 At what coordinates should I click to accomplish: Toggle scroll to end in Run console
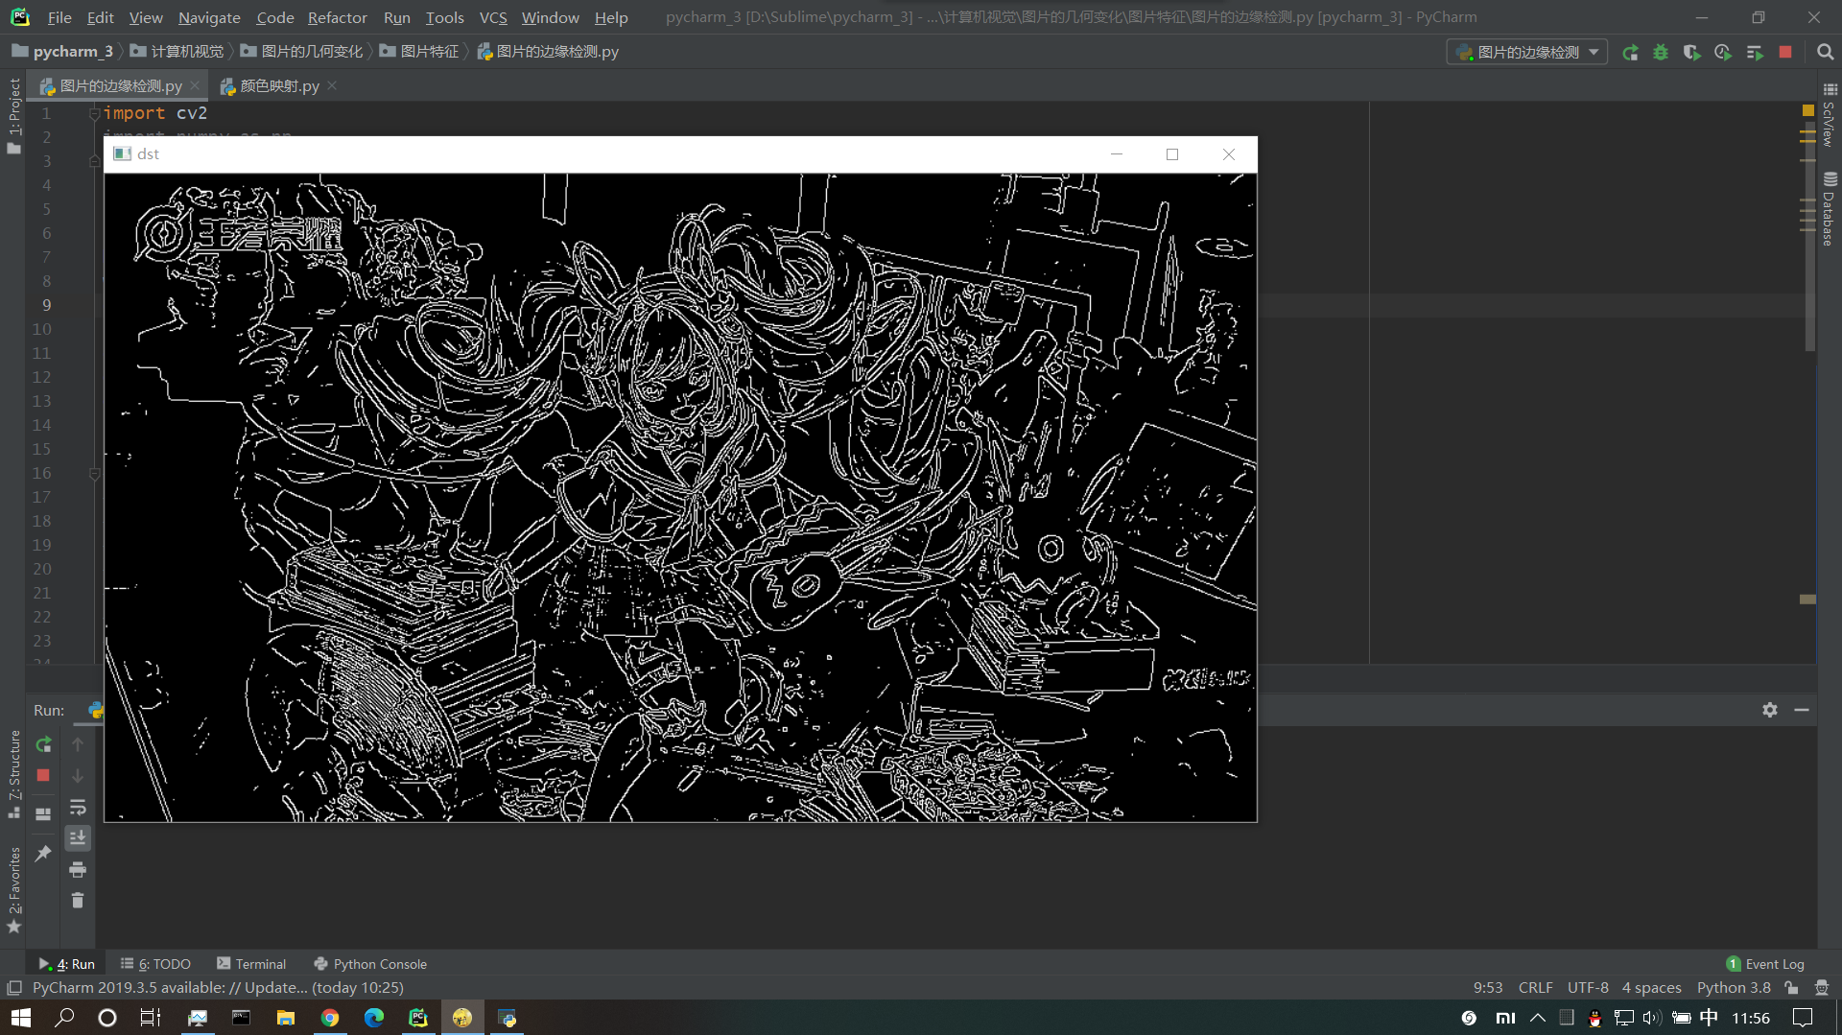[x=78, y=837]
